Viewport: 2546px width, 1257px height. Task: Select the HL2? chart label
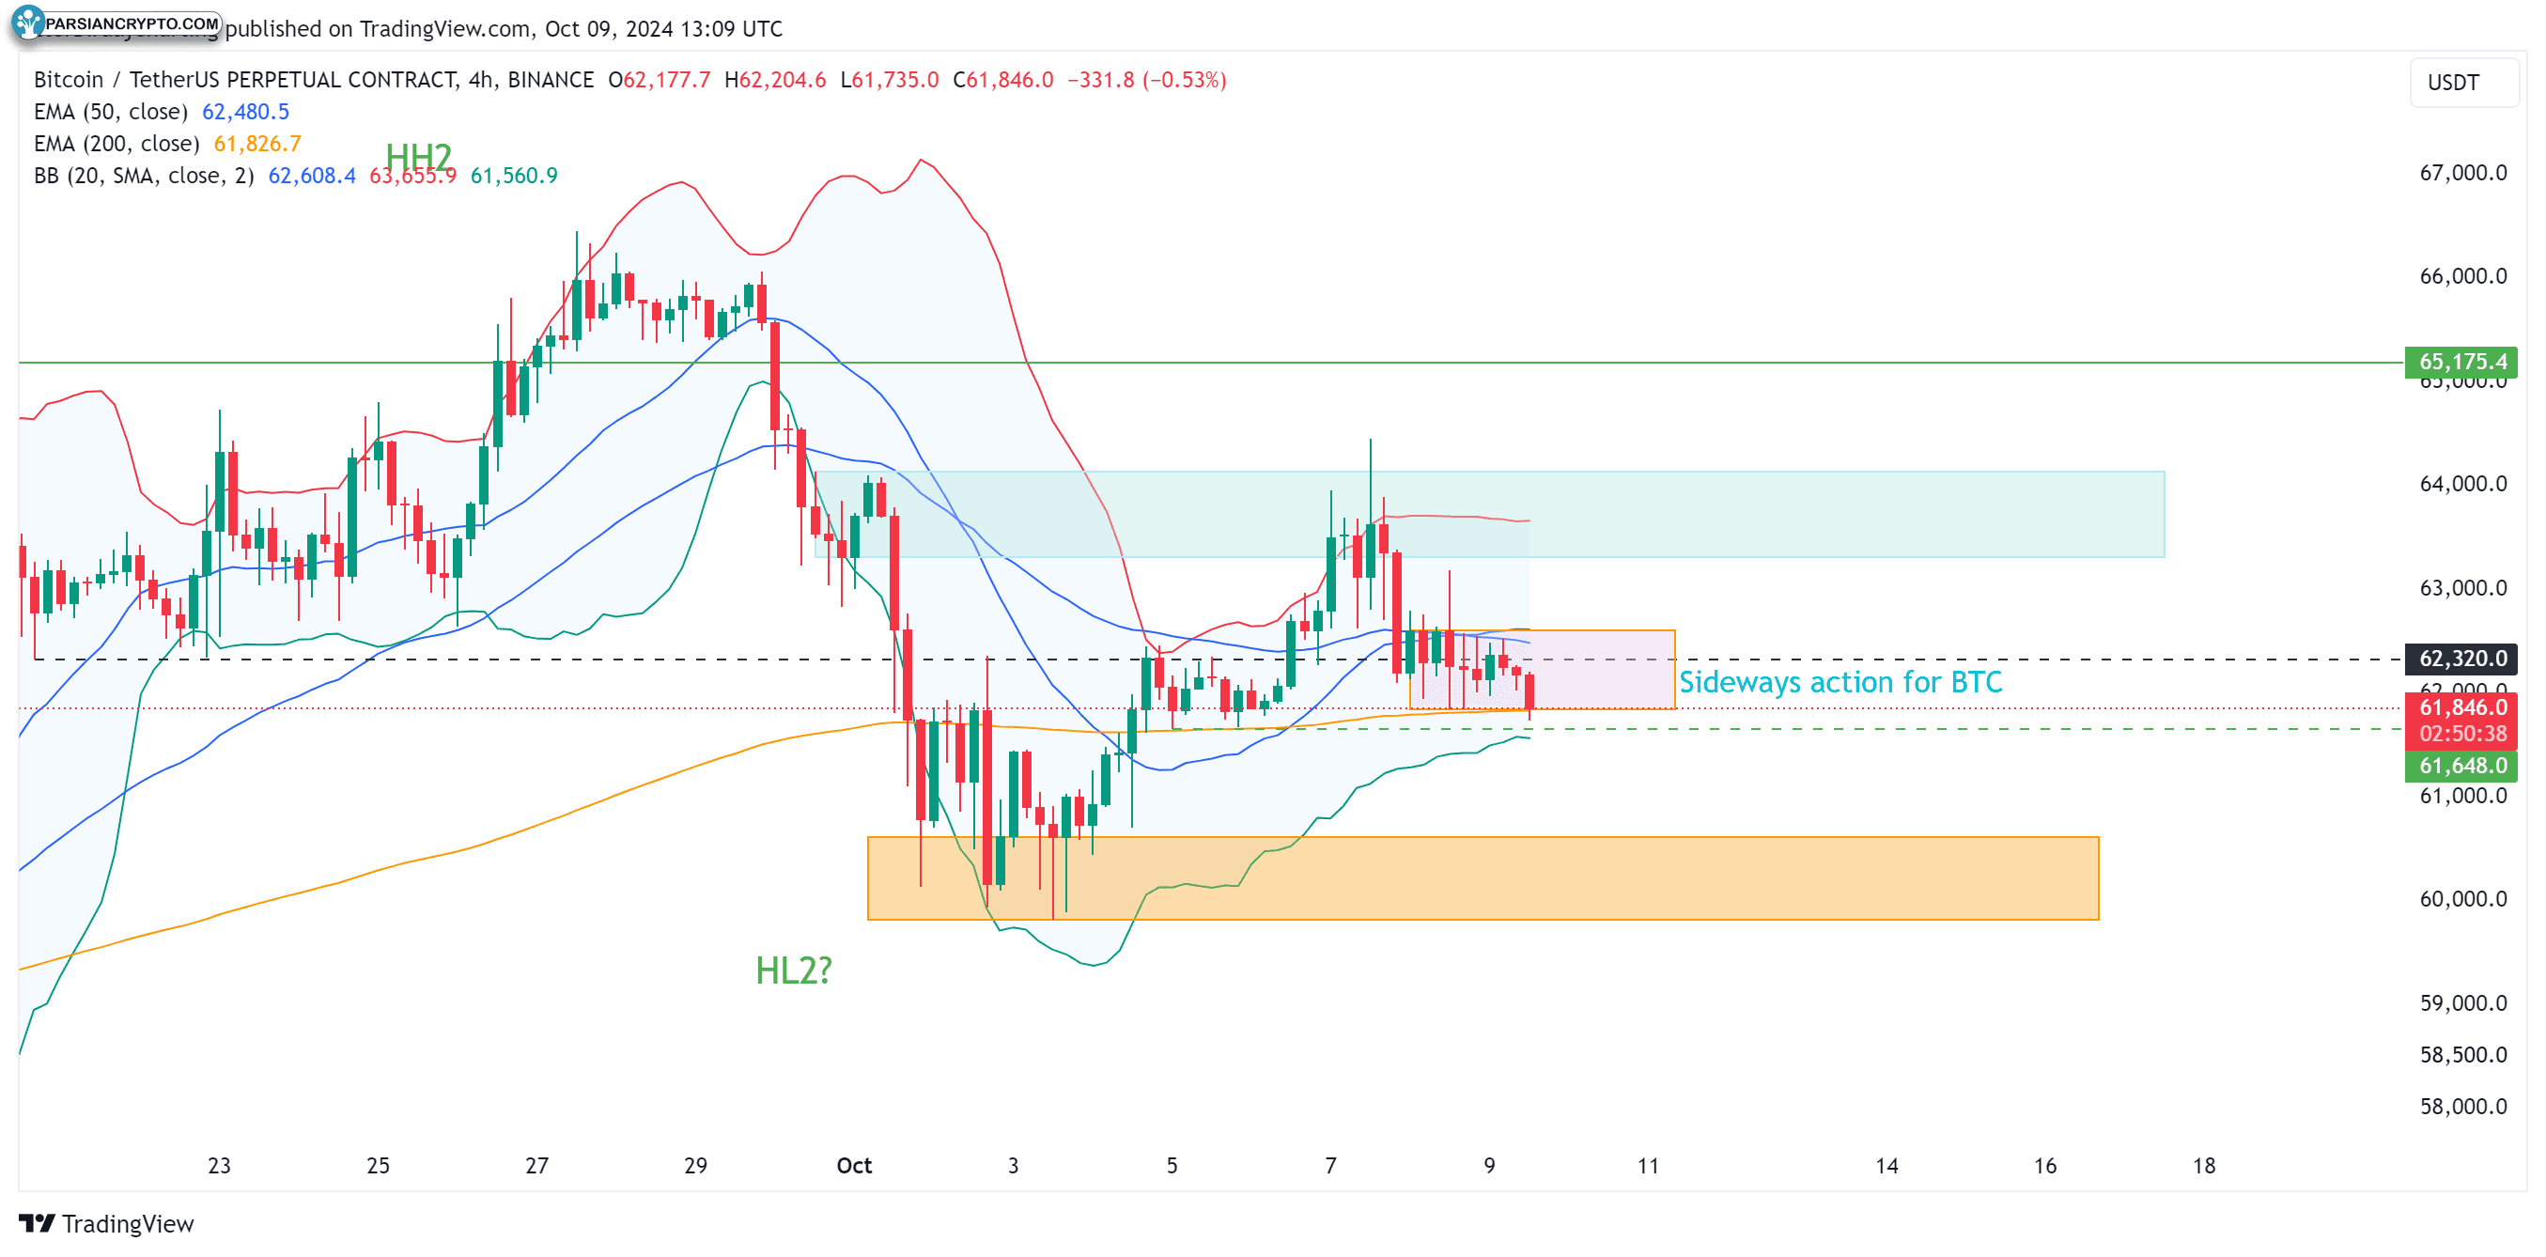coord(794,970)
